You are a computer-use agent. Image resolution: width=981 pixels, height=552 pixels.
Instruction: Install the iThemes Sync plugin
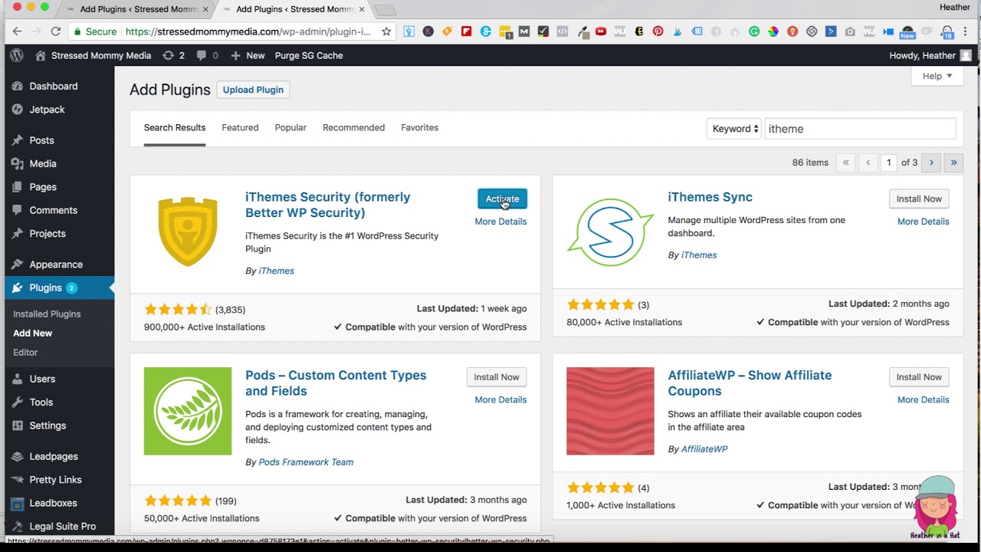pyautogui.click(x=919, y=199)
